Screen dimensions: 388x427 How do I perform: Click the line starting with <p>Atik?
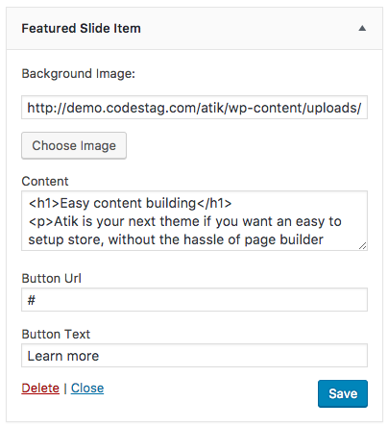coord(184,221)
